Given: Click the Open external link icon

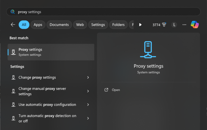Looking at the screenshot, I should pos(106,90).
